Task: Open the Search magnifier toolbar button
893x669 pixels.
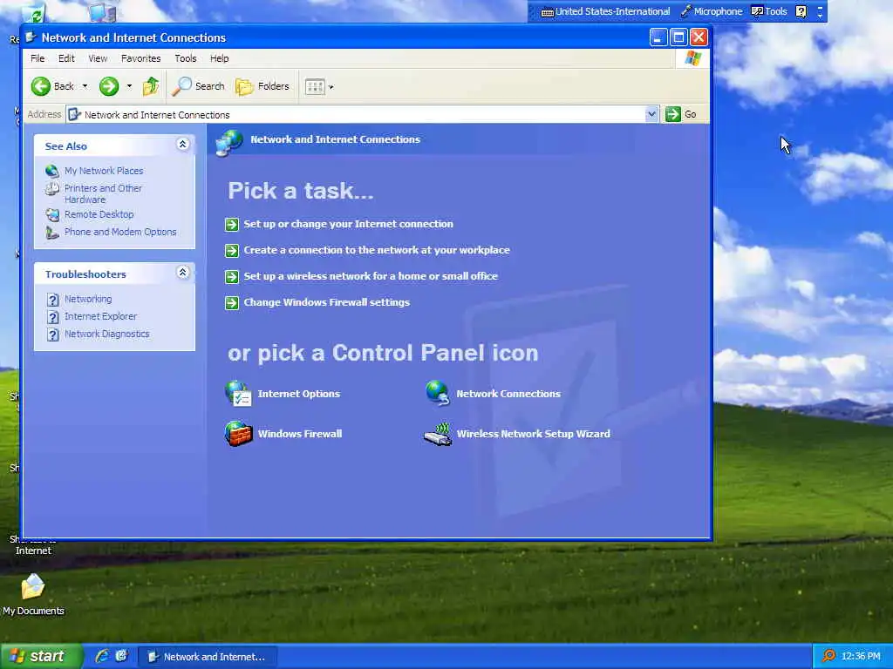Action: click(x=199, y=86)
